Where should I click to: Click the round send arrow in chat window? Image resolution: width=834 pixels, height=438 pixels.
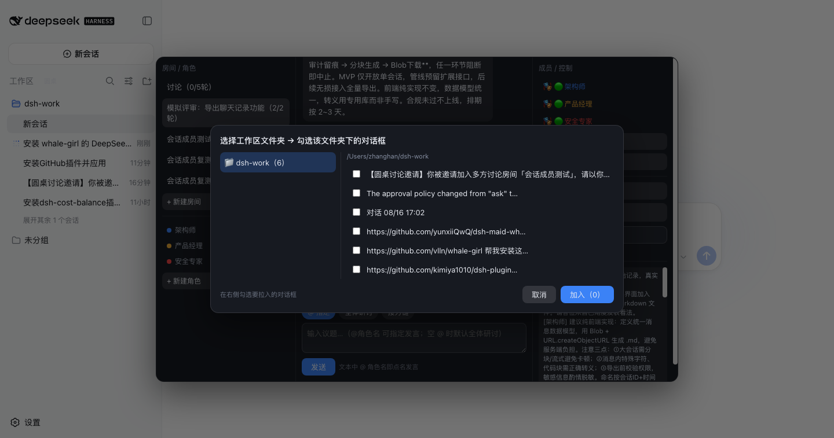point(706,256)
